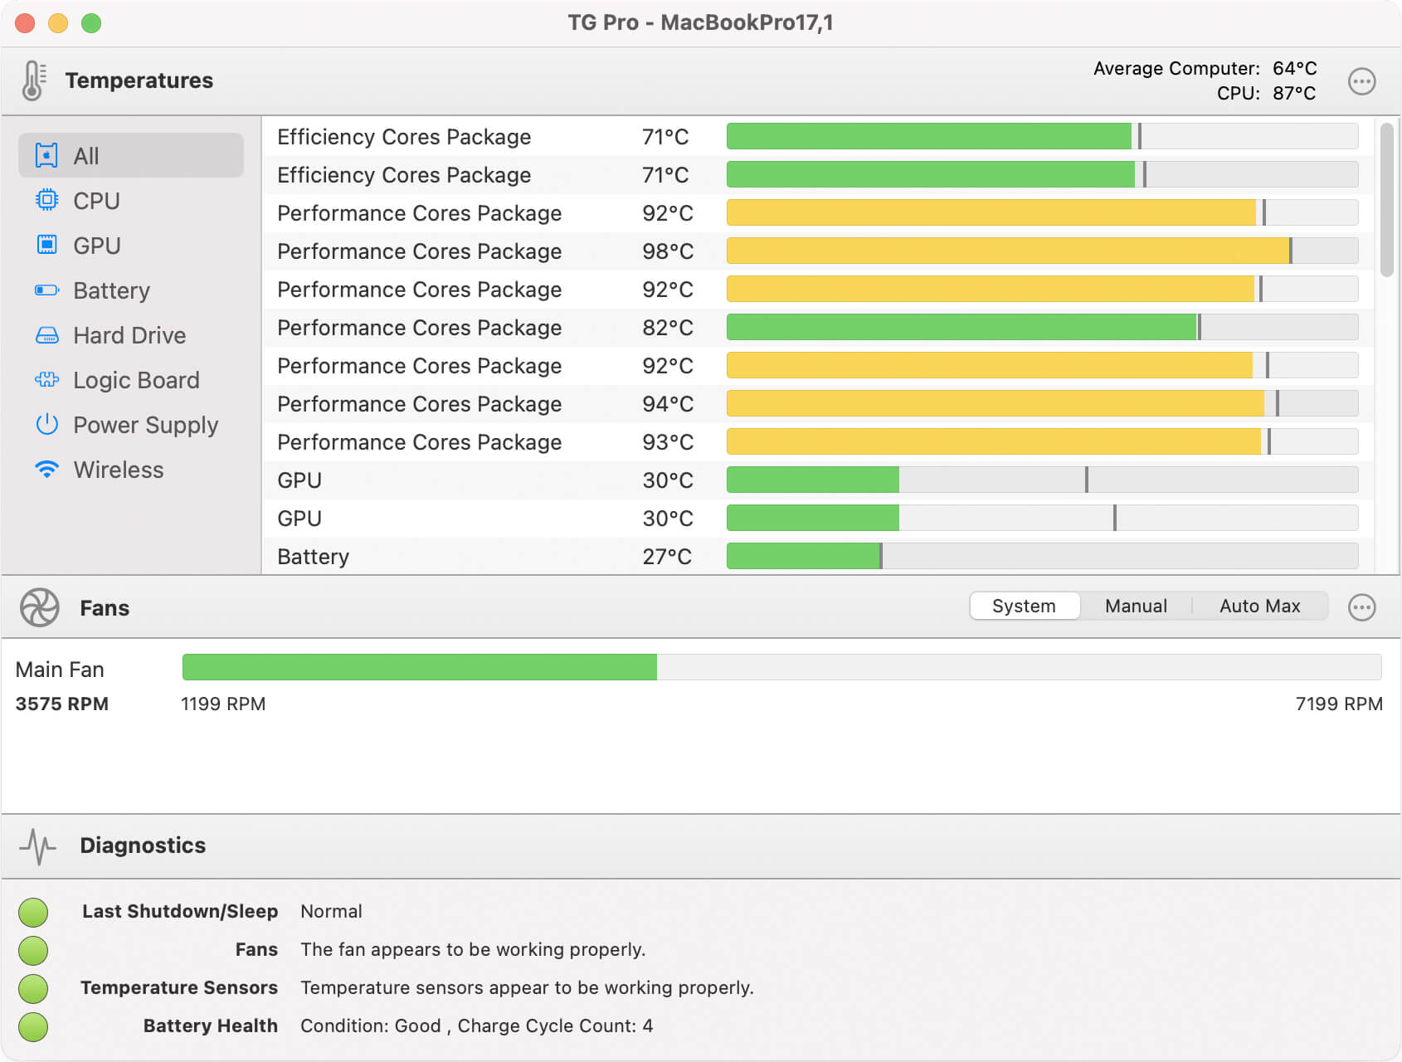1402x1062 pixels.
Task: Select All temperatures sidebar item
Action: [x=131, y=155]
